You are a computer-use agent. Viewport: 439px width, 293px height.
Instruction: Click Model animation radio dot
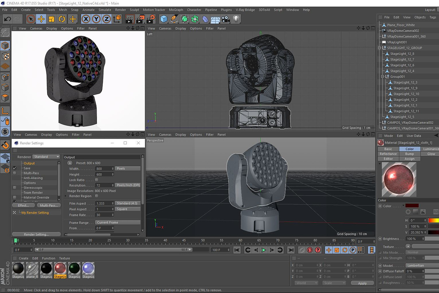pos(380,266)
